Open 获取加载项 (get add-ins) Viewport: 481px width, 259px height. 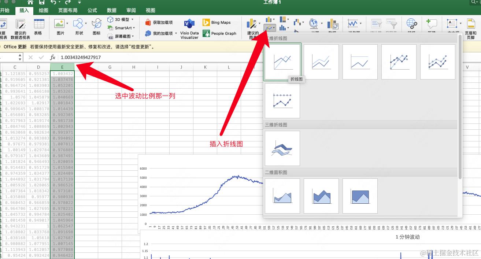[x=159, y=22]
